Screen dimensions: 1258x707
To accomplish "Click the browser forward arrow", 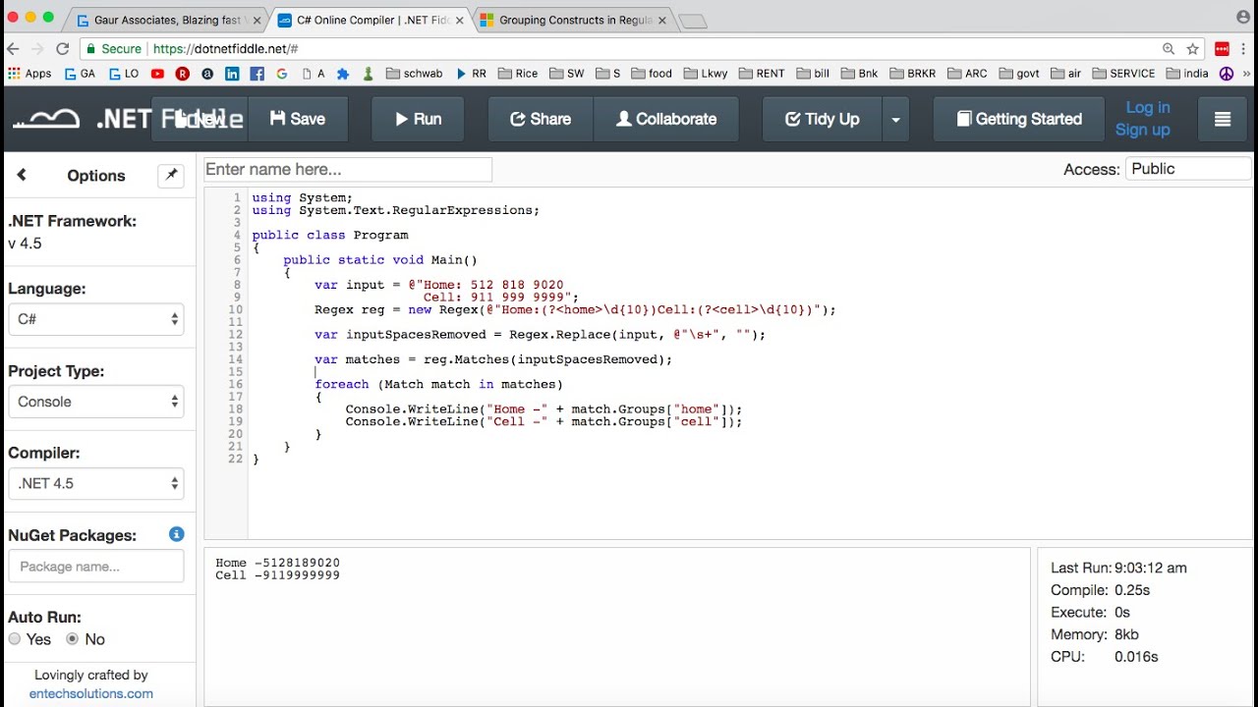I will tap(37, 48).
